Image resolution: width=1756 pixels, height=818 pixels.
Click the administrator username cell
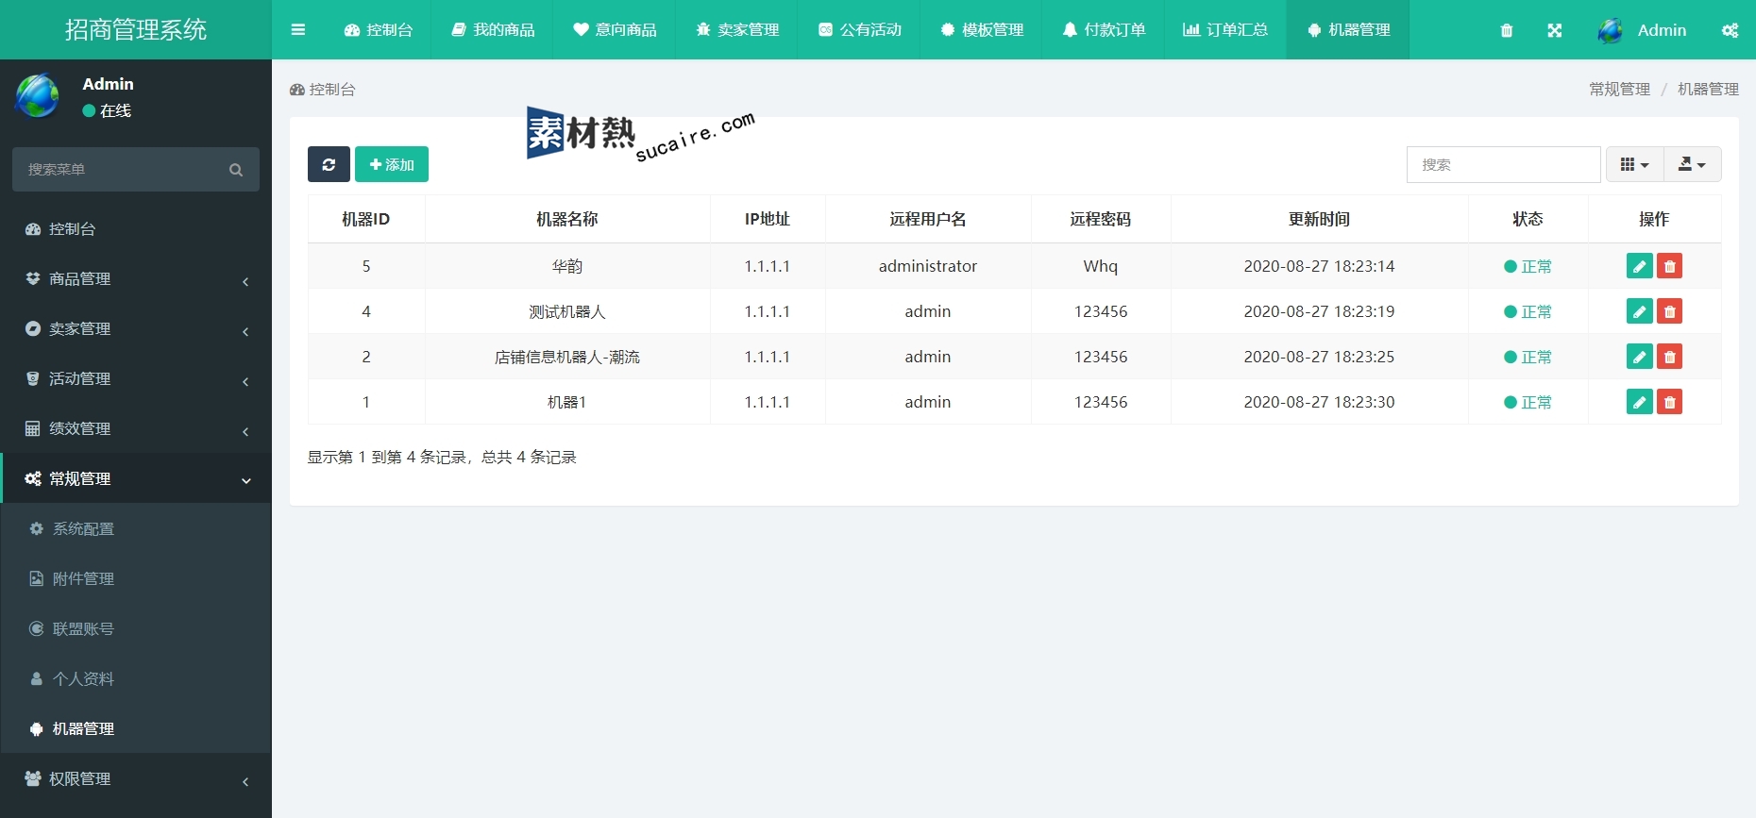pos(928,266)
